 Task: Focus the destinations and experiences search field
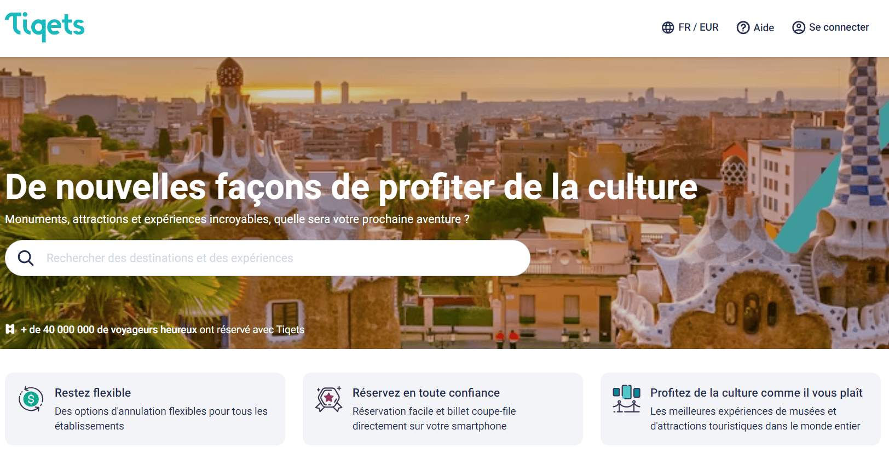coord(268,258)
